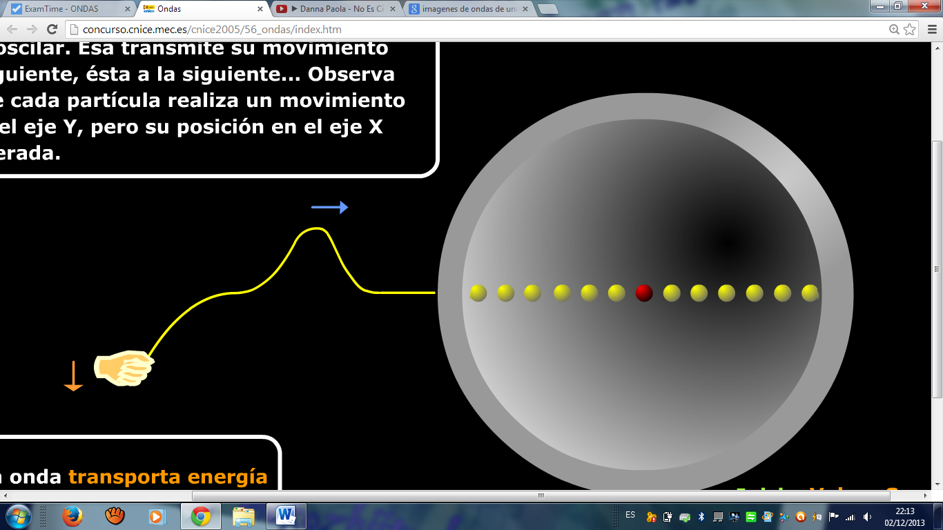This screenshot has height=530, width=943.
Task: Open the network signal tray icon
Action: [x=850, y=516]
